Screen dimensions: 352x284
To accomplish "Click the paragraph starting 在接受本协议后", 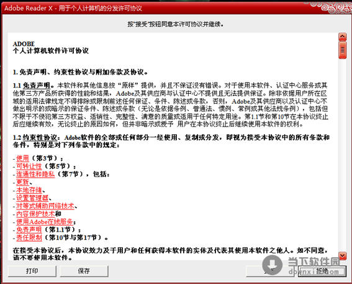I will click(x=171, y=254).
